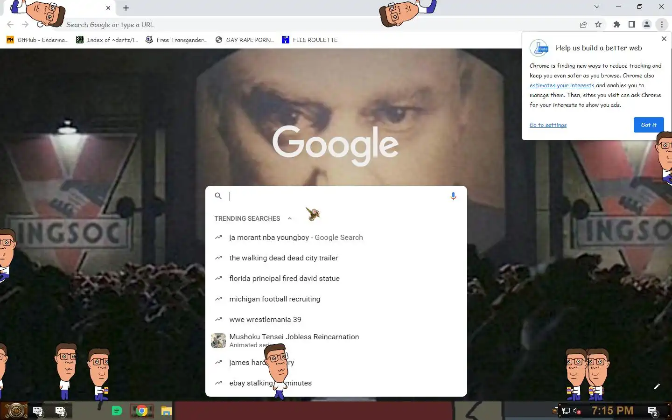Click trending arrow beside wwe wrestlemania 39
Image resolution: width=672 pixels, height=420 pixels.
(218, 319)
